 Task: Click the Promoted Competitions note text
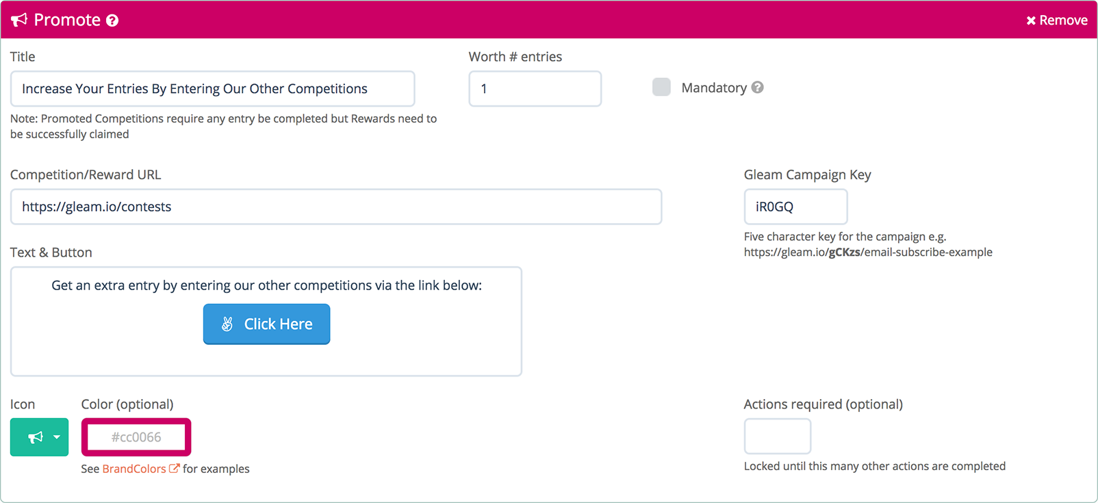(x=223, y=126)
